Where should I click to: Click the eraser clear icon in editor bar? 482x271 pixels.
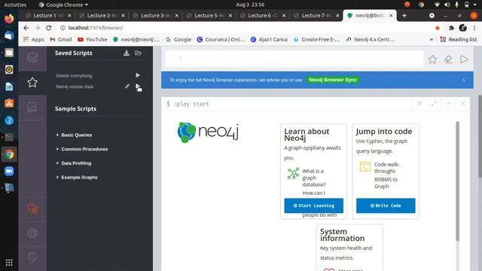click(448, 59)
